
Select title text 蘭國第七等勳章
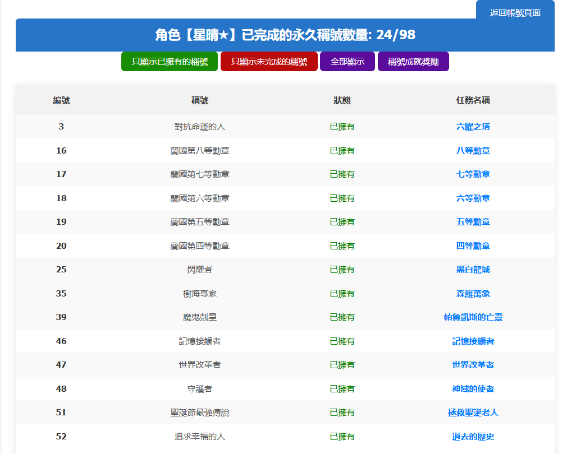pos(200,174)
